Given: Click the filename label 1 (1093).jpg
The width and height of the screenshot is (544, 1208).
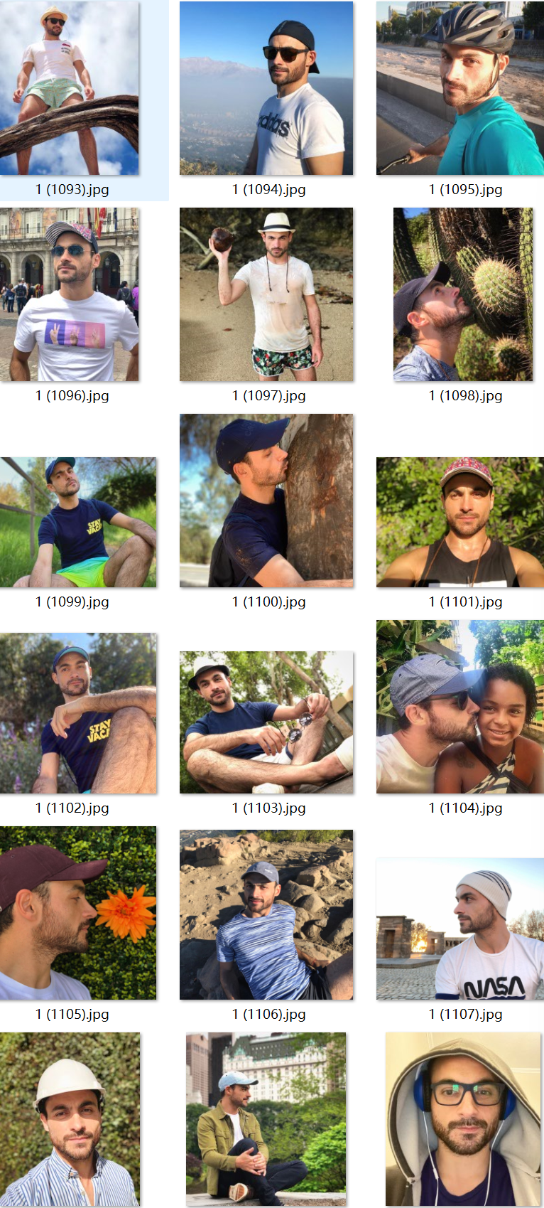Looking at the screenshot, I should (72, 189).
